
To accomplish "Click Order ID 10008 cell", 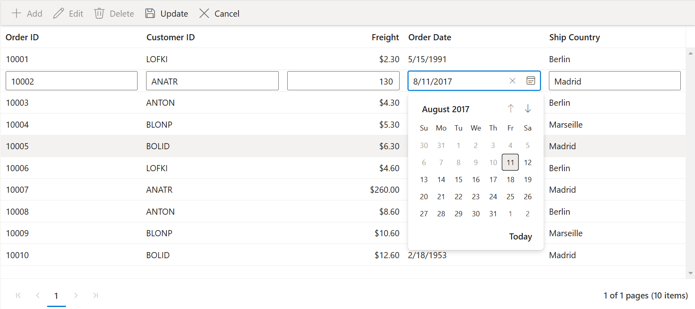I will [x=17, y=211].
